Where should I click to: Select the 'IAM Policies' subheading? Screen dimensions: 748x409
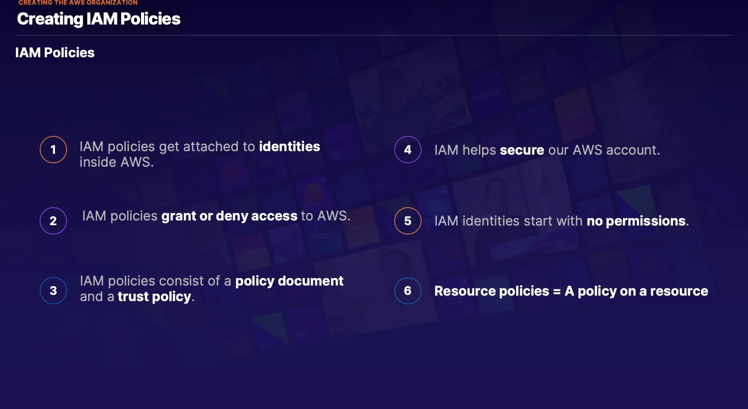click(x=55, y=53)
